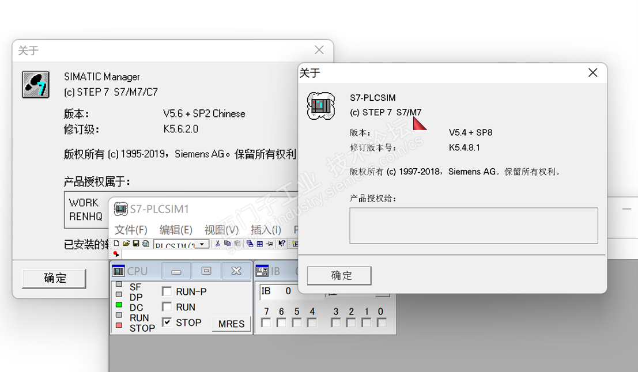Click the IB sub-window system icon
This screenshot has width=638, height=372.
click(x=262, y=271)
